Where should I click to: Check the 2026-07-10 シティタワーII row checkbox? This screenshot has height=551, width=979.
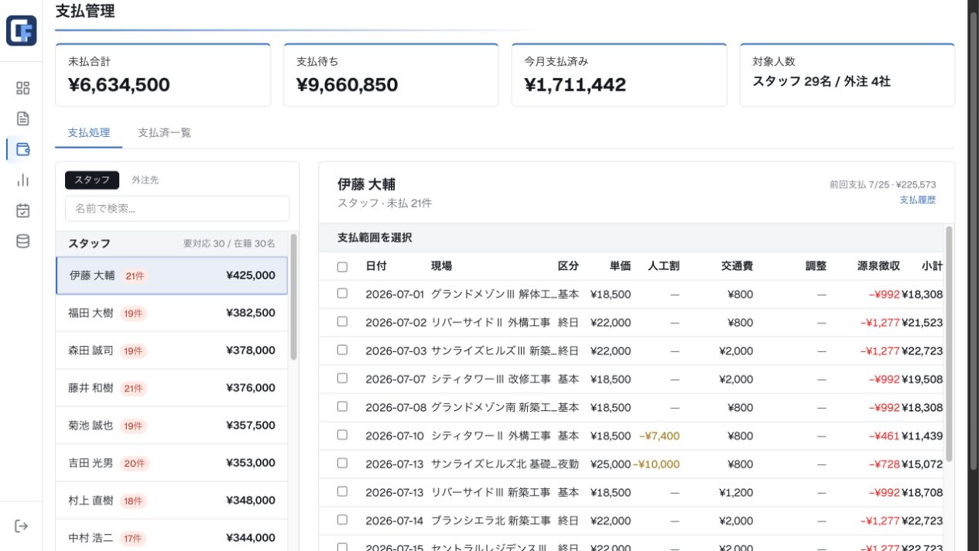342,435
